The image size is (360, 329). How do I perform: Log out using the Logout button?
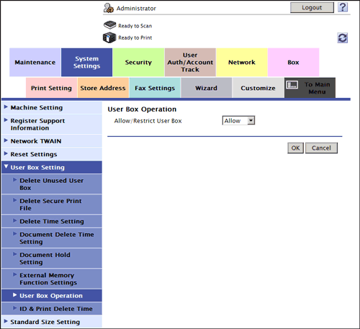coord(312,7)
